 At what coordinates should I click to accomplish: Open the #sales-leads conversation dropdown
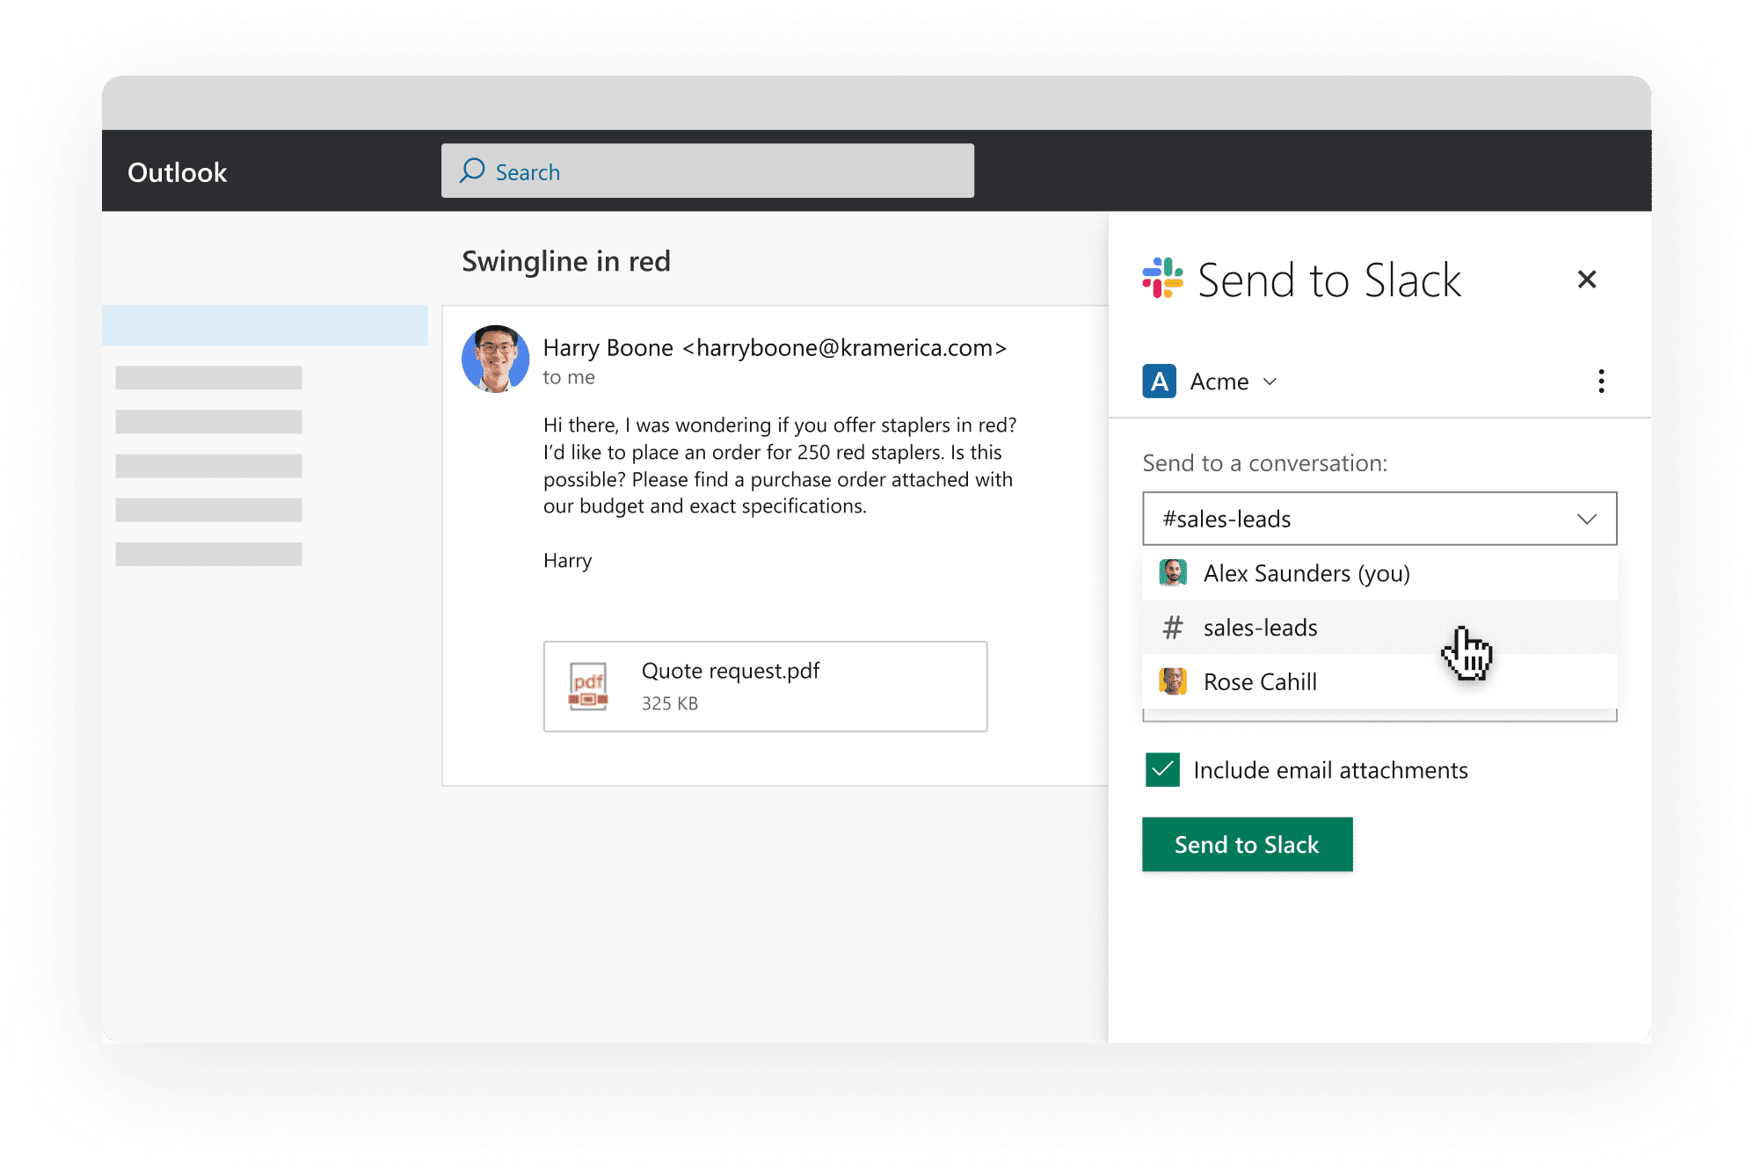(x=1379, y=519)
